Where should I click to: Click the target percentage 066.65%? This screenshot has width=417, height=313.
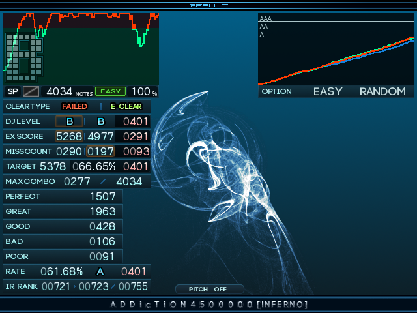click(x=94, y=167)
